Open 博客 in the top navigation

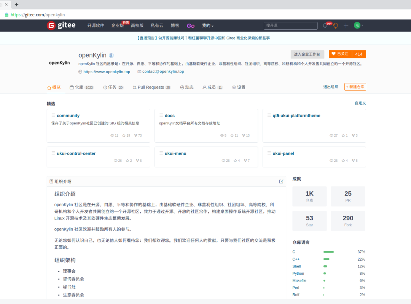click(175, 25)
